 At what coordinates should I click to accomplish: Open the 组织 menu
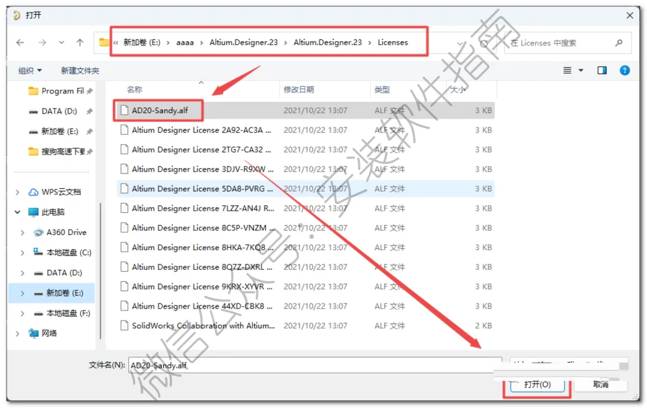click(x=30, y=71)
